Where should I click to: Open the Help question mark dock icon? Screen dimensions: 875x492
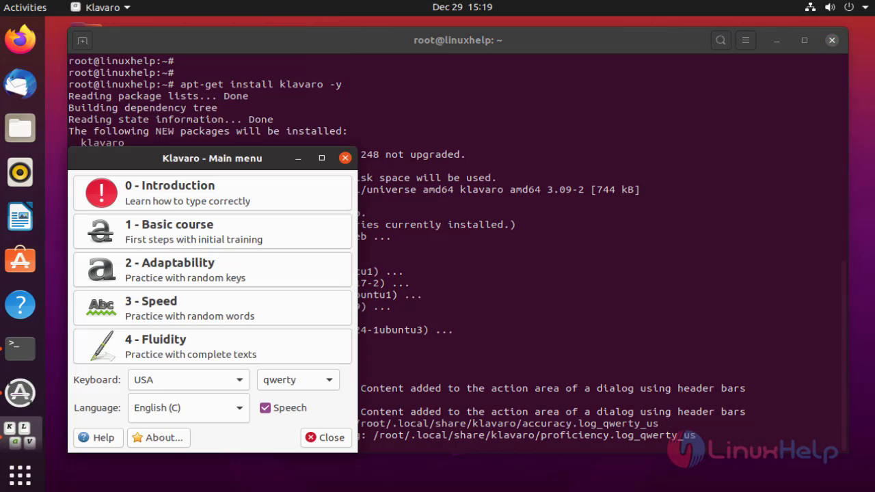pos(20,305)
